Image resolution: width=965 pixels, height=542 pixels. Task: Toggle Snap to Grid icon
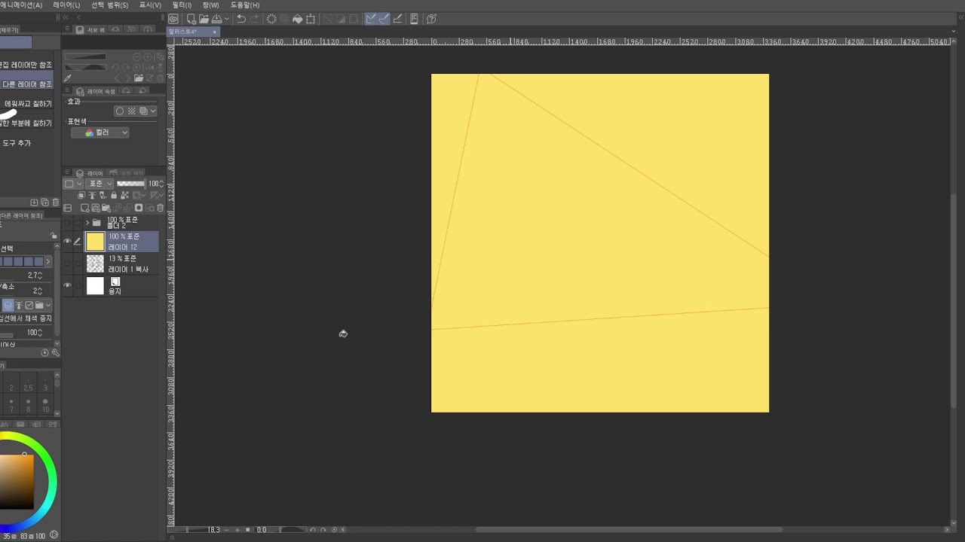(x=397, y=19)
